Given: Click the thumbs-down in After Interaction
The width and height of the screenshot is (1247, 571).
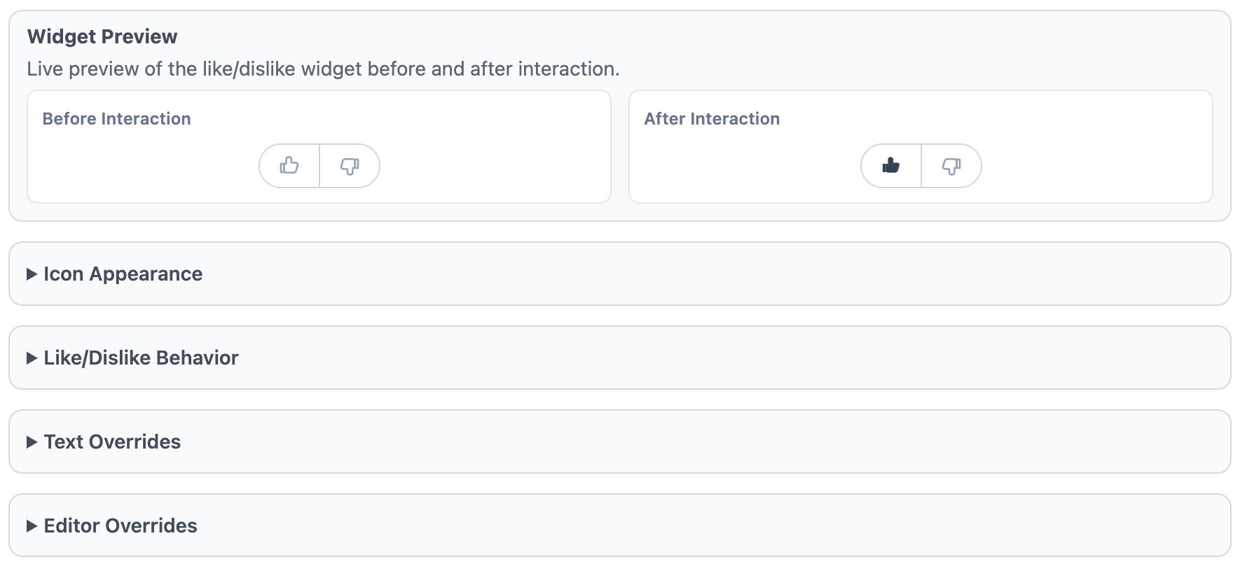Looking at the screenshot, I should click(x=951, y=166).
